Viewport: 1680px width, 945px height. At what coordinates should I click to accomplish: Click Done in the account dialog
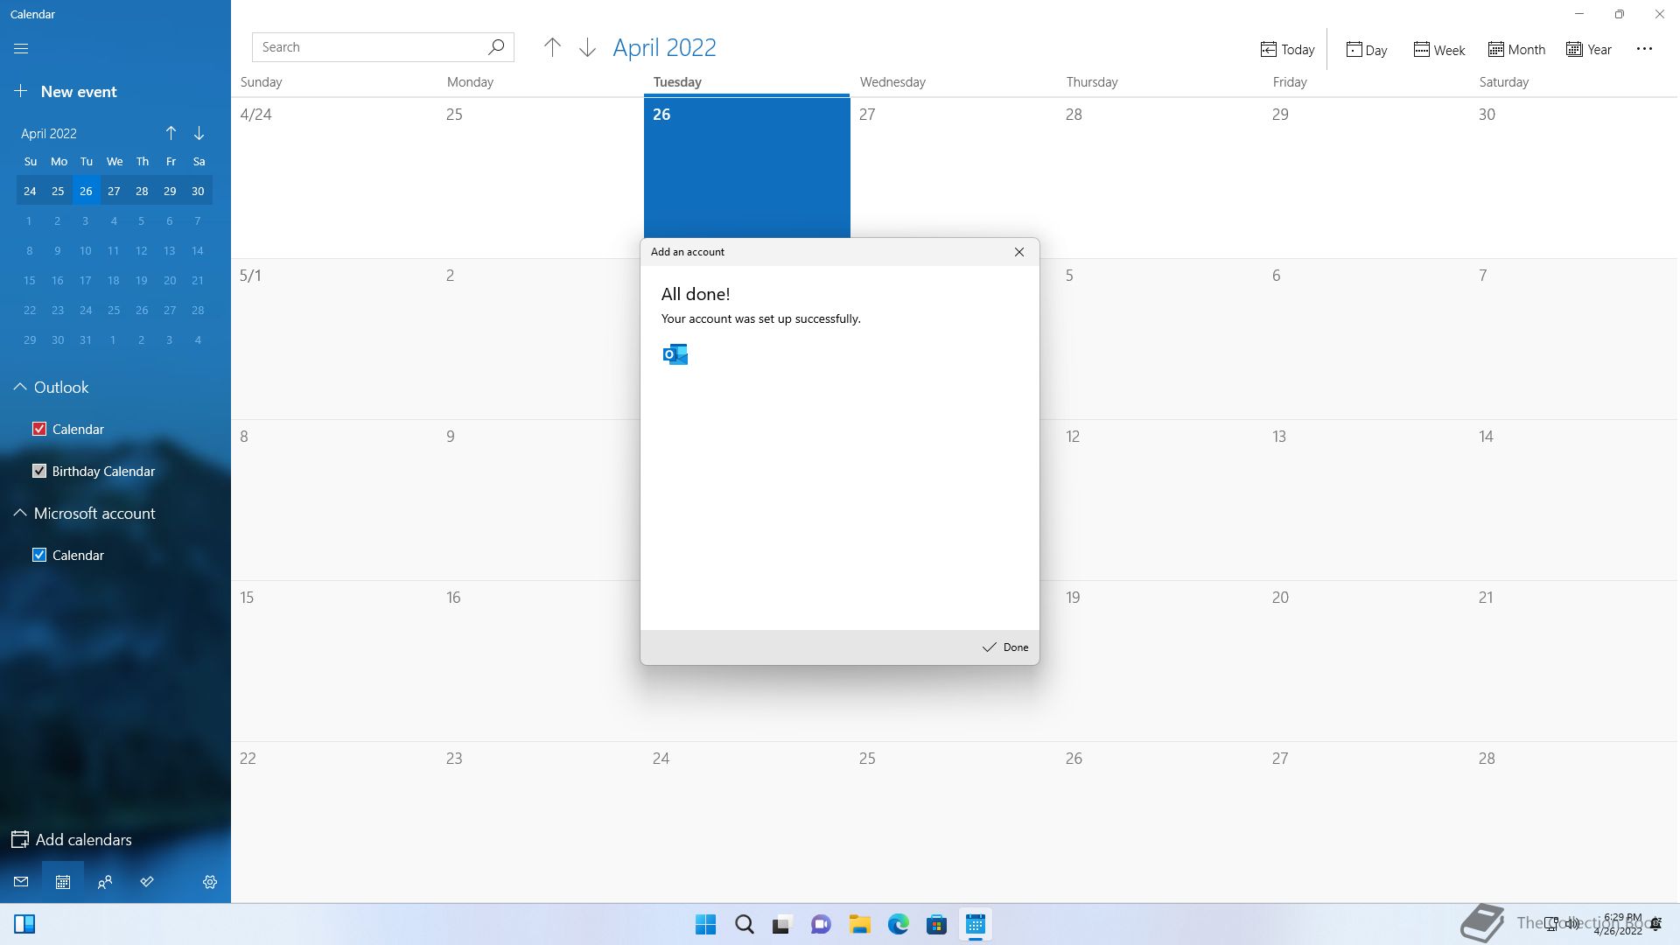[1005, 647]
